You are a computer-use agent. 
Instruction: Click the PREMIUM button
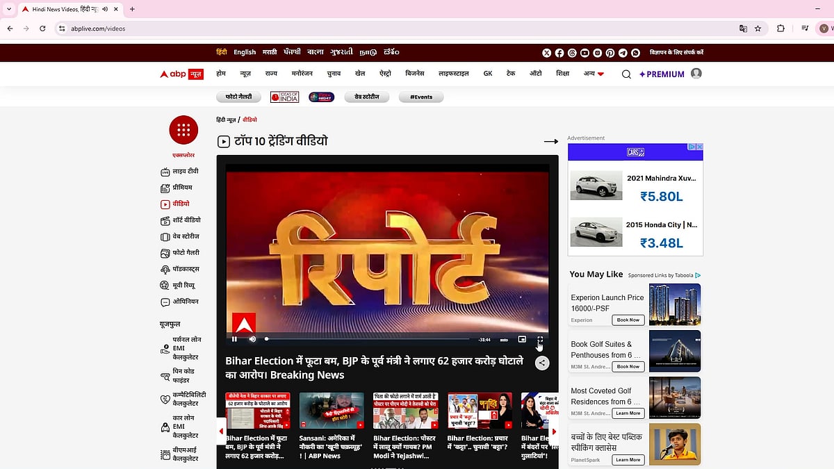(x=661, y=74)
